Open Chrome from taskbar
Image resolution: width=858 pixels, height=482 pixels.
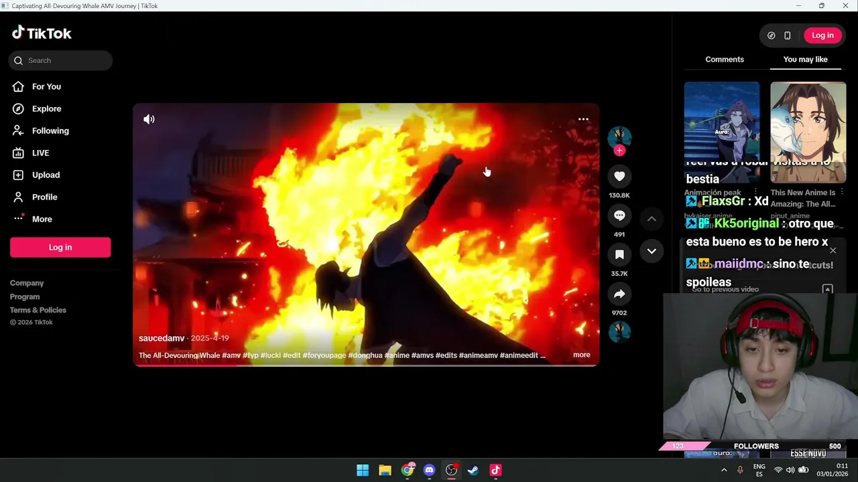(407, 470)
